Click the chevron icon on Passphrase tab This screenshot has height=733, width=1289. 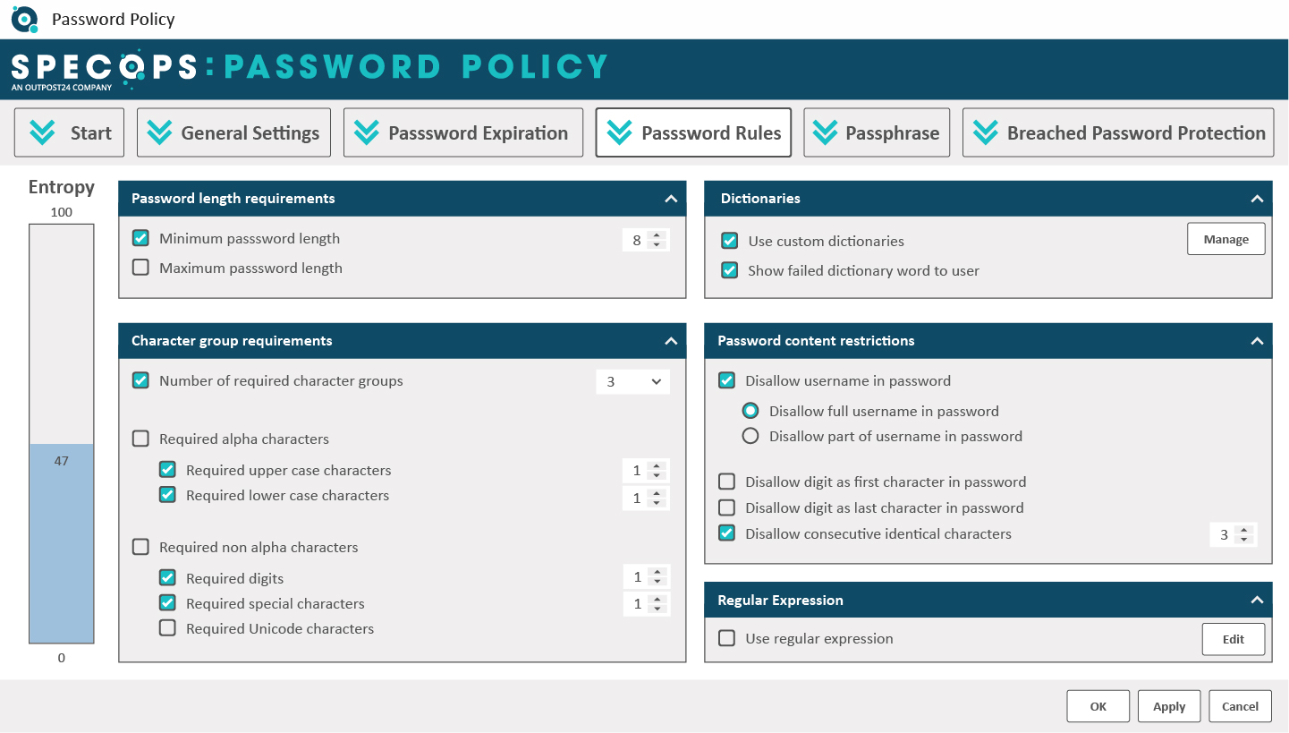point(824,132)
